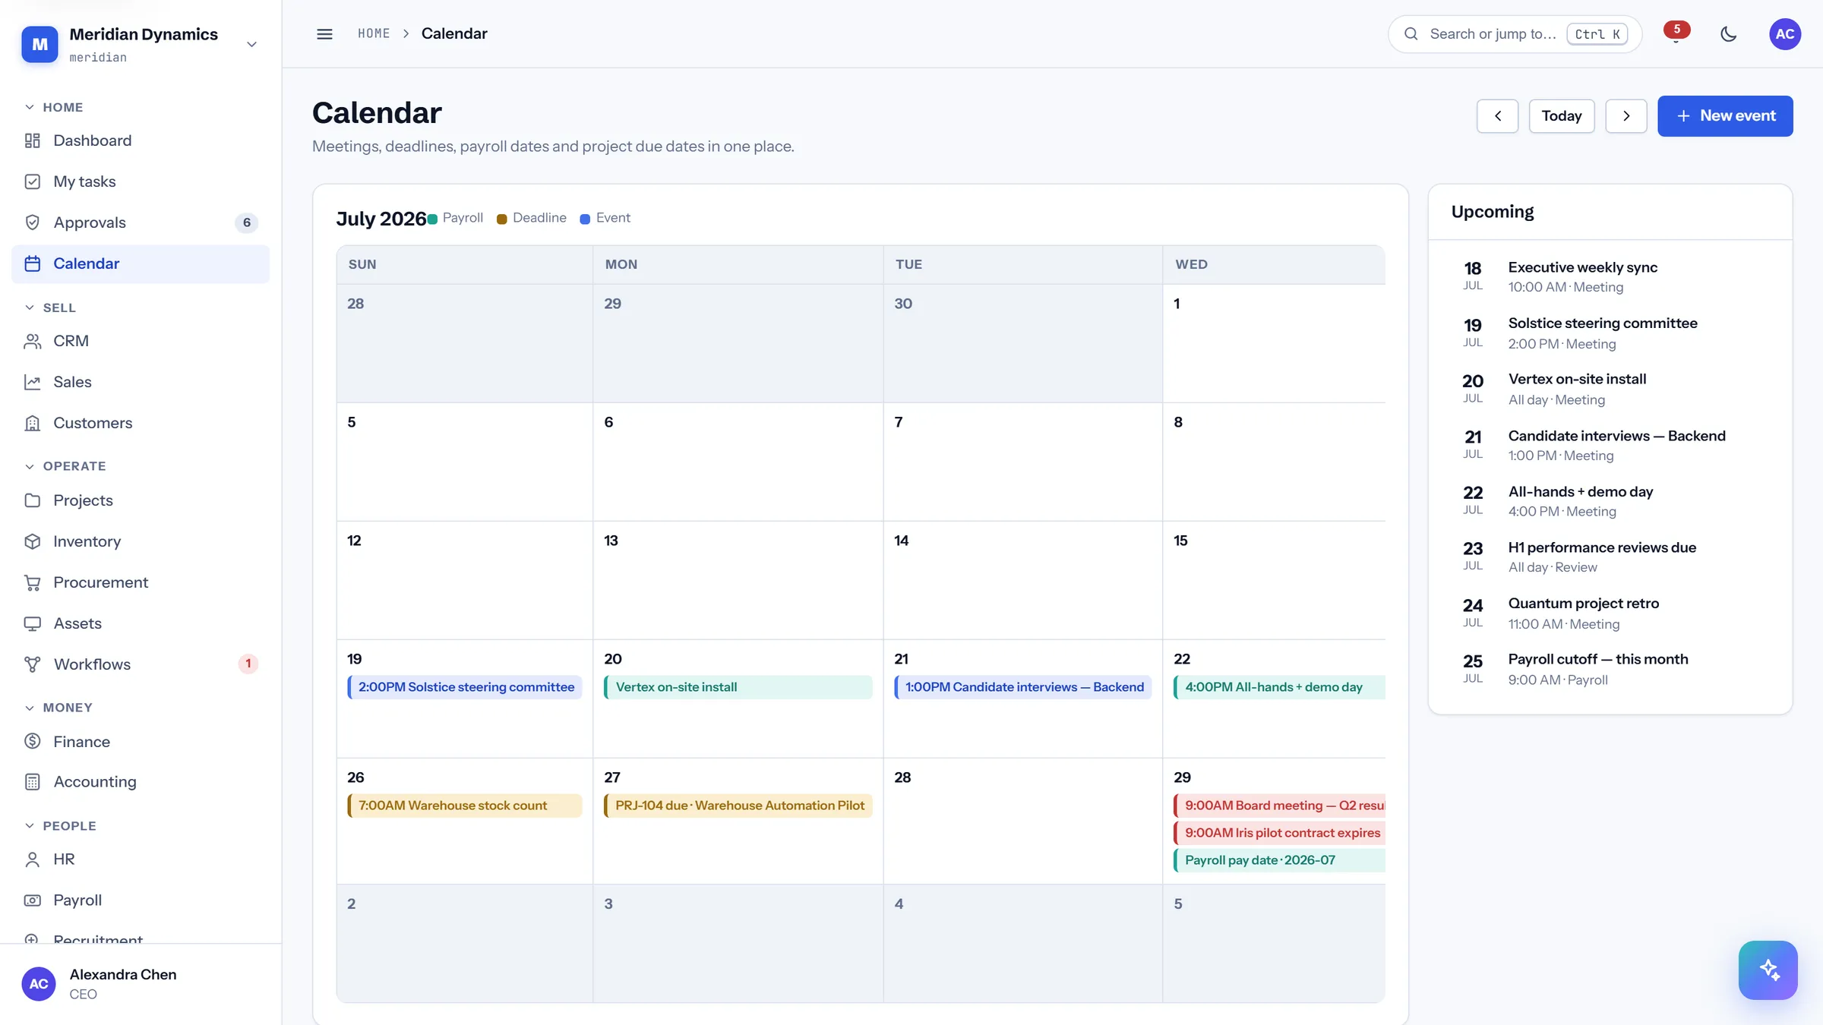Click the Accounting calculator icon
Screen dimensions: 1823x1025
point(32,782)
